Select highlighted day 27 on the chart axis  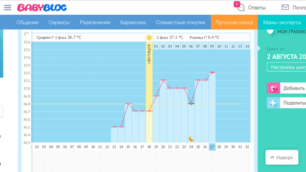[212, 147]
